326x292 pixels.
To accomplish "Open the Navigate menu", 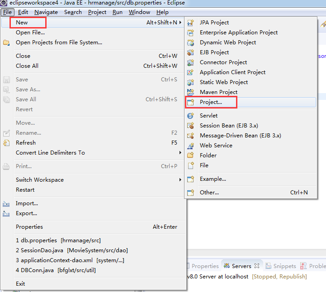I will click(x=46, y=12).
